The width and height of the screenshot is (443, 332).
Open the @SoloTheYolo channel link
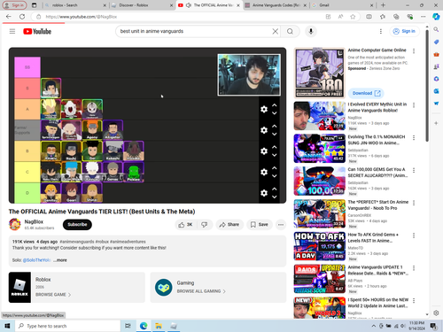click(x=37, y=260)
